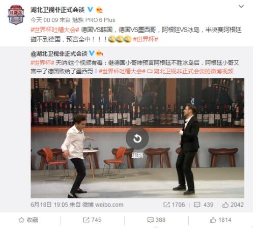The image size is (261, 228).
Task: Favorite this post with the 收藏 star
Action: tap(28, 220)
